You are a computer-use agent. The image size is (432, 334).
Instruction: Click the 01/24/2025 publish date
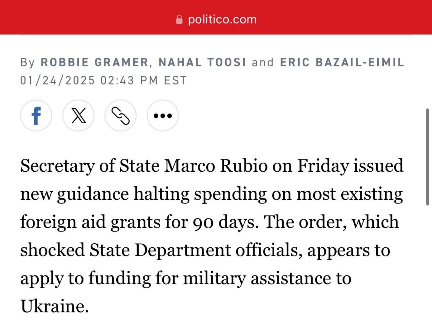click(x=57, y=80)
